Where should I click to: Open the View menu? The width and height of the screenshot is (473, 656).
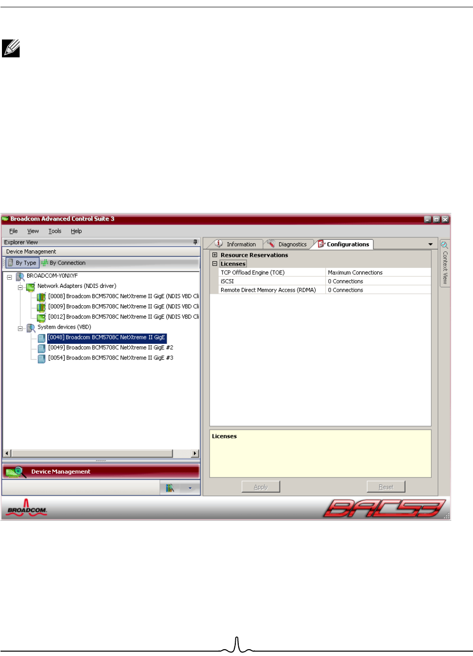tap(33, 231)
